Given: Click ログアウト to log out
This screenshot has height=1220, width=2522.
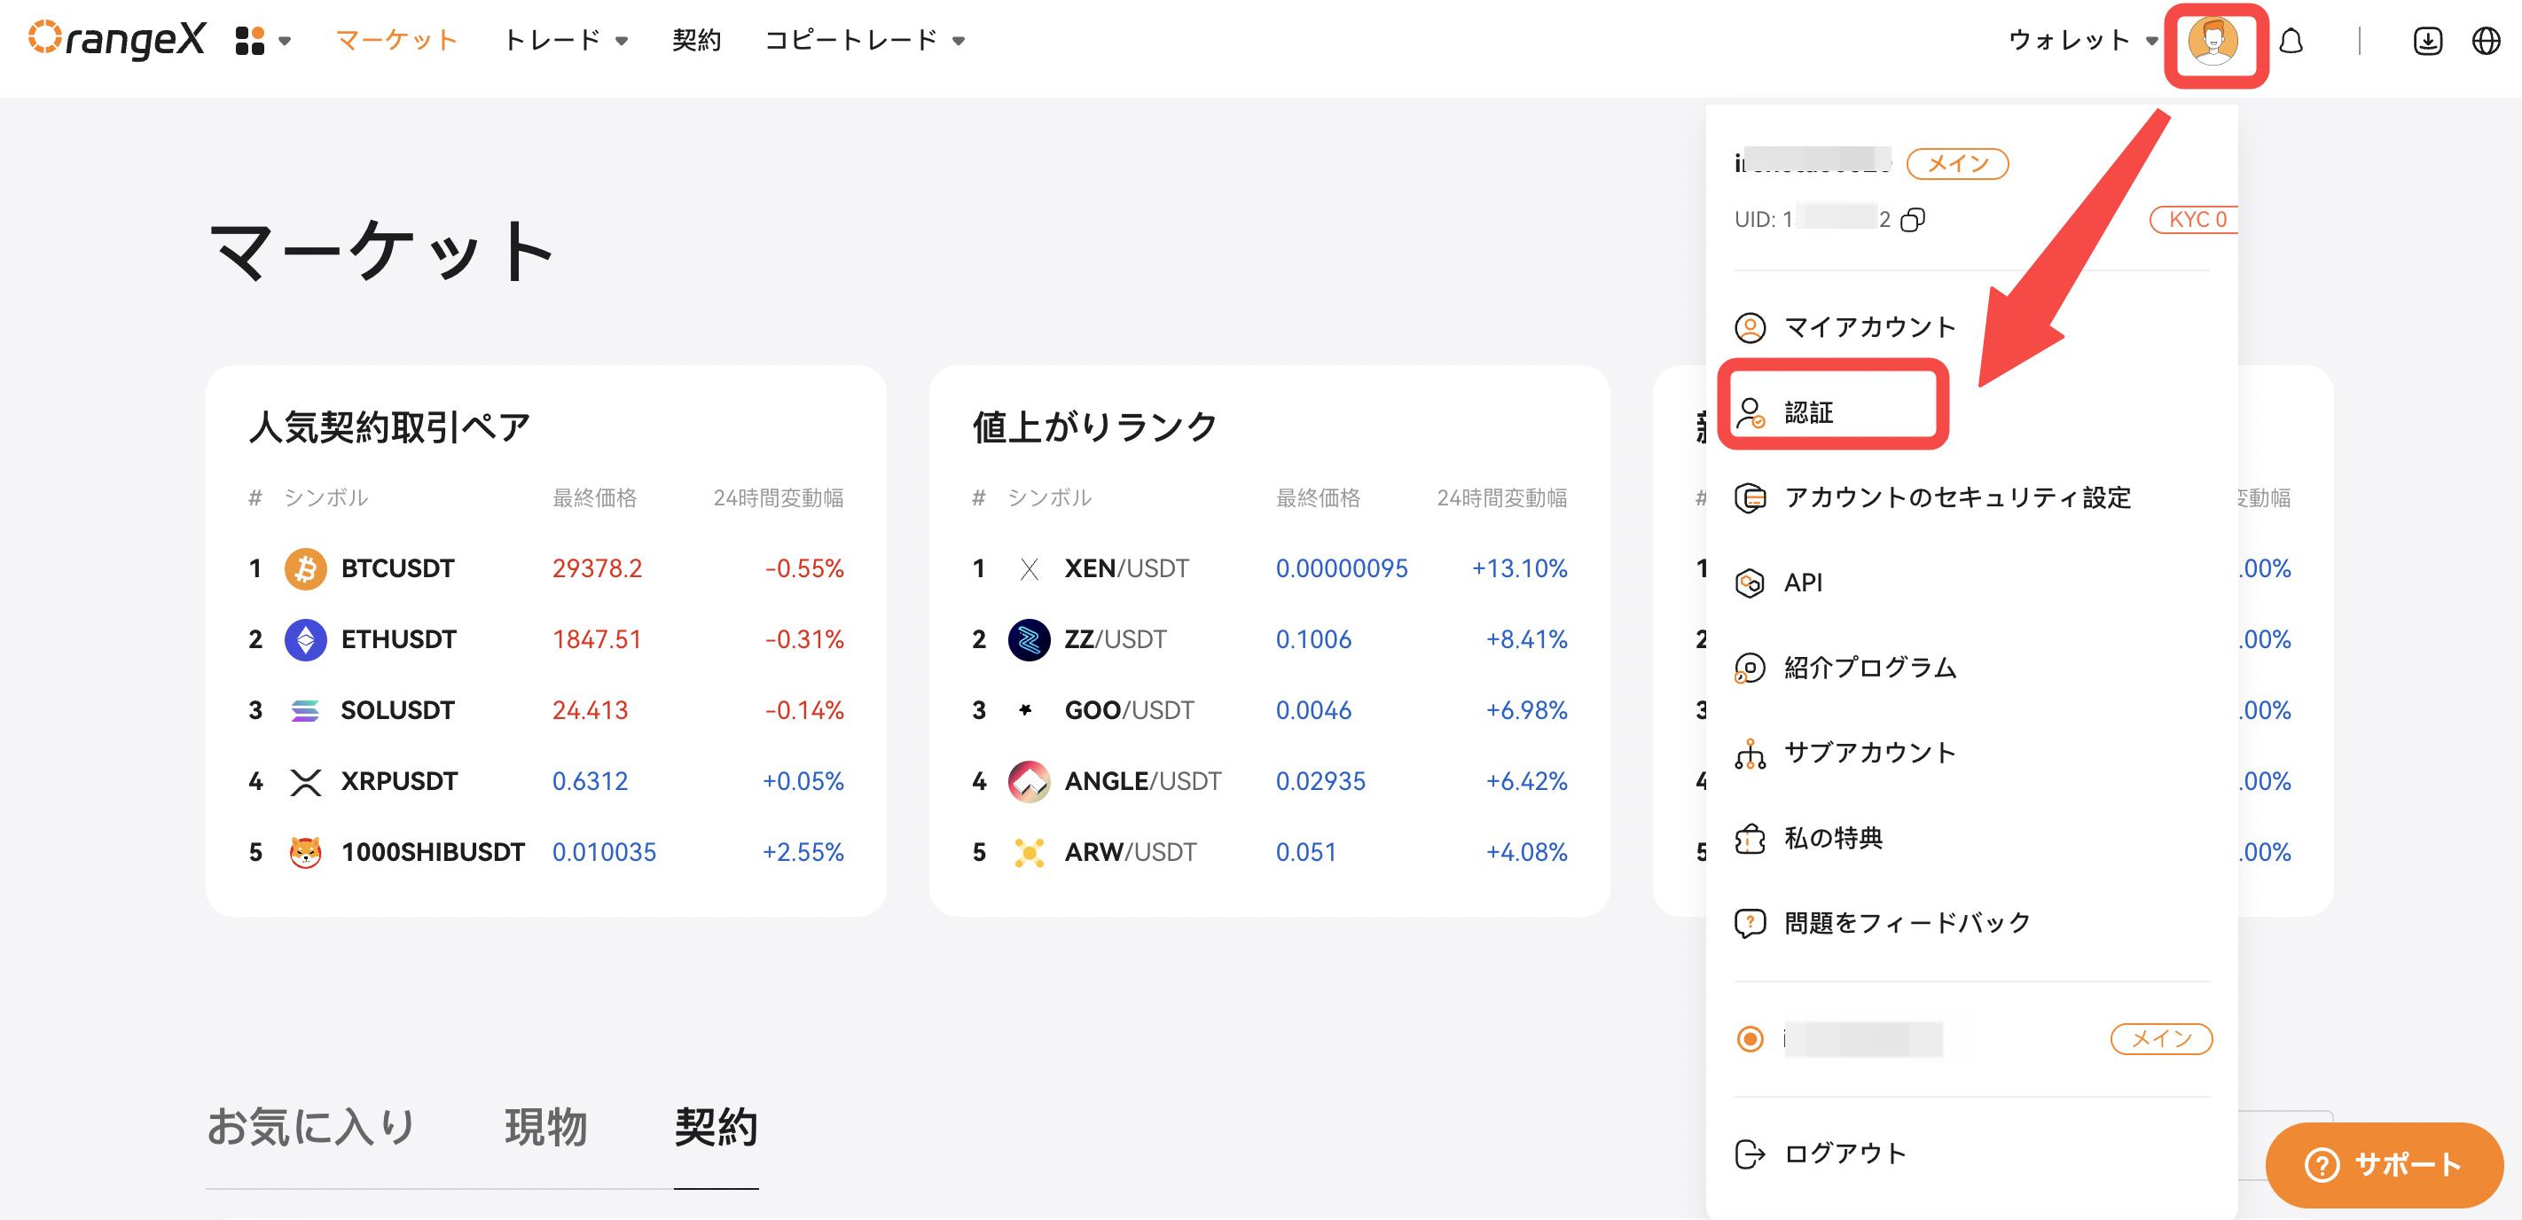Looking at the screenshot, I should coord(1845,1154).
